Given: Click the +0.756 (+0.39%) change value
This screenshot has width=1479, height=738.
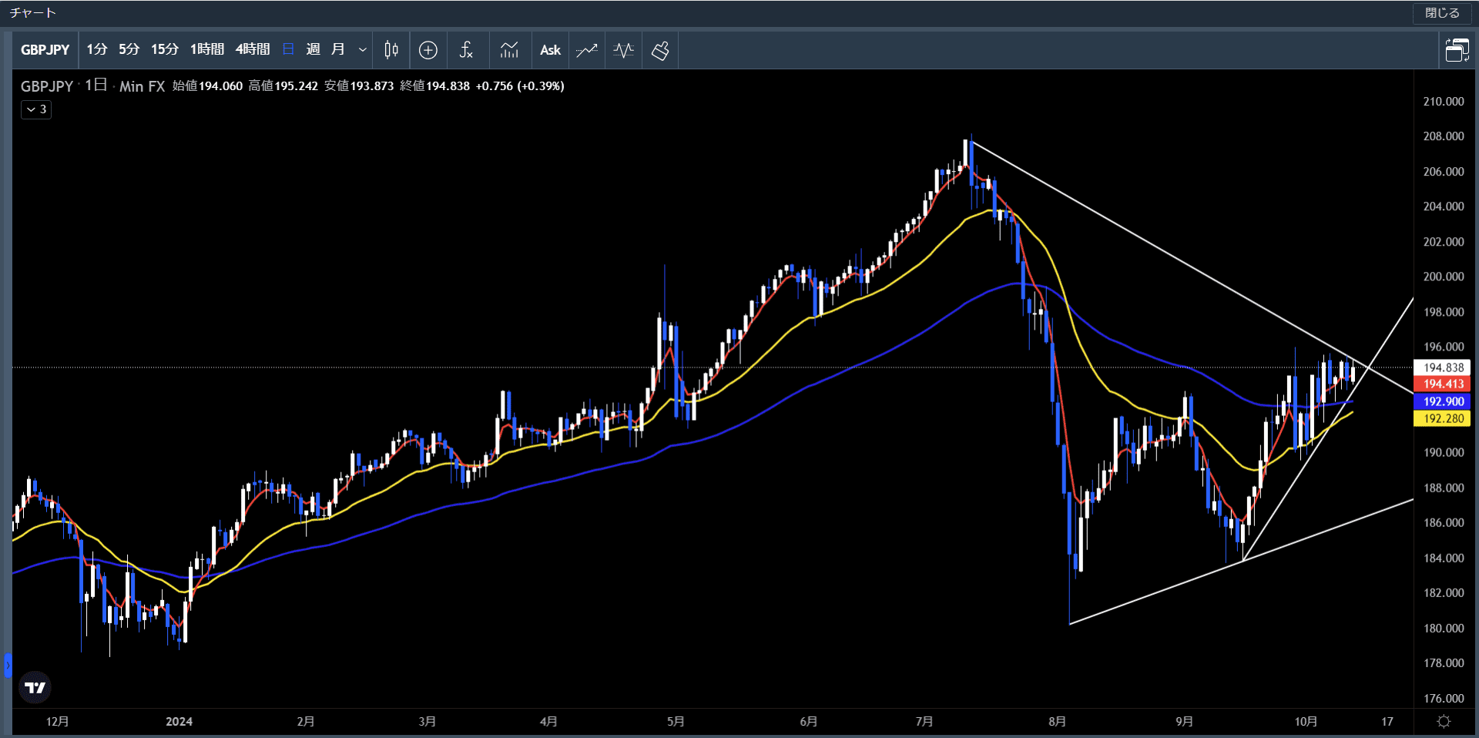Looking at the screenshot, I should tap(520, 86).
